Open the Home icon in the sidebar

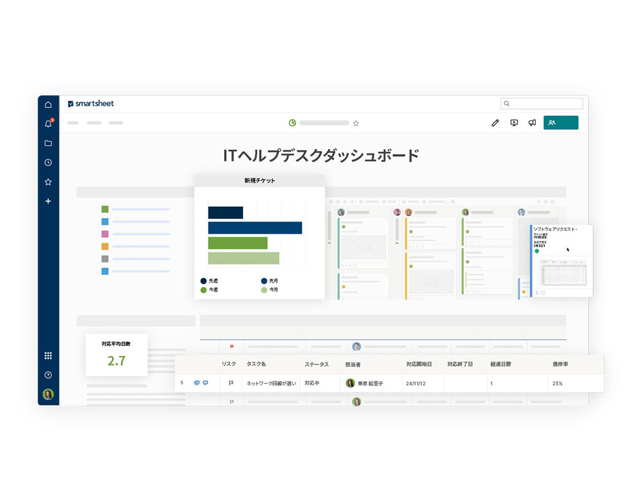[x=48, y=104]
